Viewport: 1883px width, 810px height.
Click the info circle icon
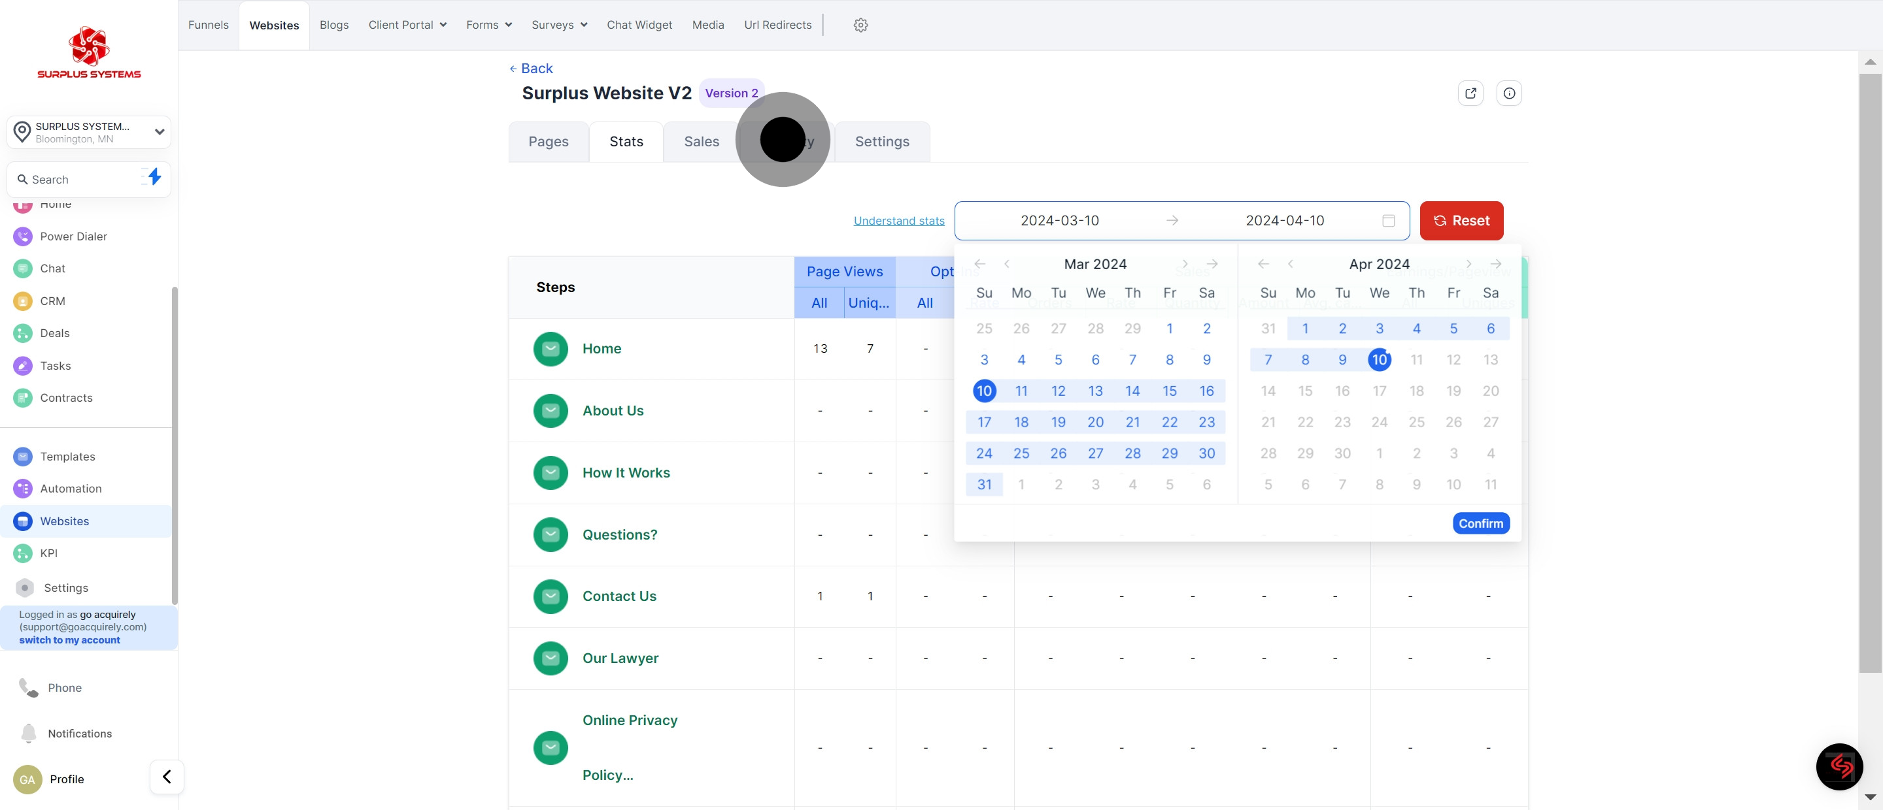(1509, 93)
